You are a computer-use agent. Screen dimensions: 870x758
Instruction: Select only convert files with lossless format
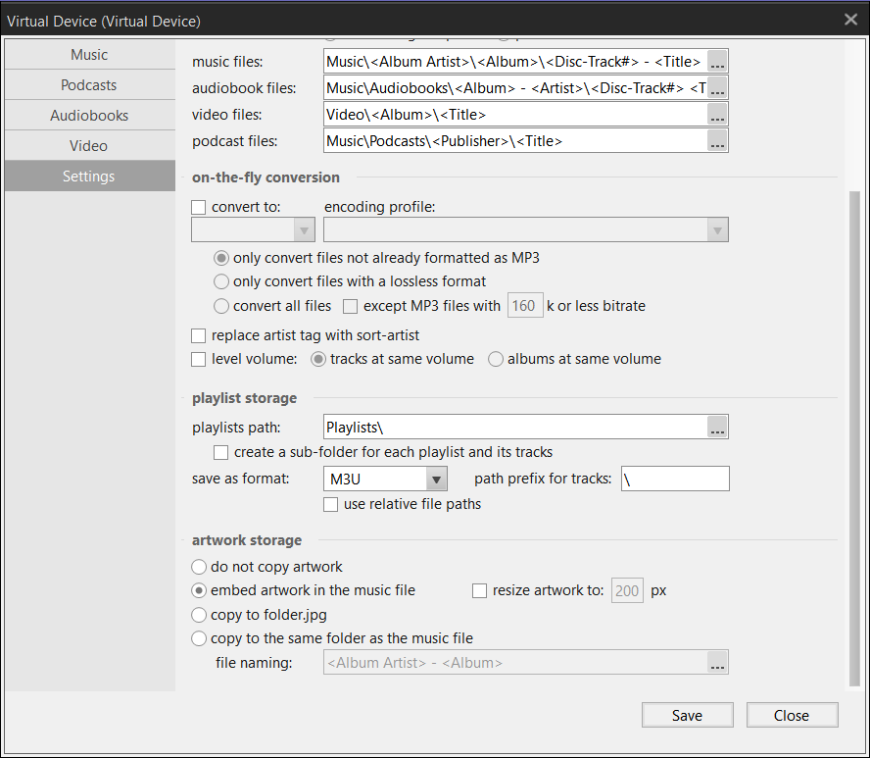click(x=221, y=281)
